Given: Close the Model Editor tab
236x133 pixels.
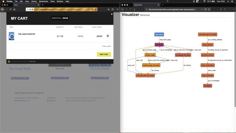Looking at the screenshot, I should click(158, 5).
